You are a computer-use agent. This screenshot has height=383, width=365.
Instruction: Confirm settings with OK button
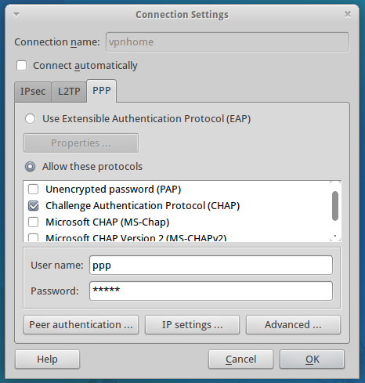pyautogui.click(x=313, y=360)
